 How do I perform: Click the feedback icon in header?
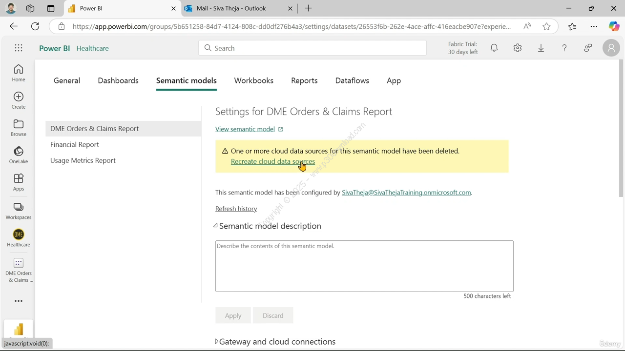(588, 48)
